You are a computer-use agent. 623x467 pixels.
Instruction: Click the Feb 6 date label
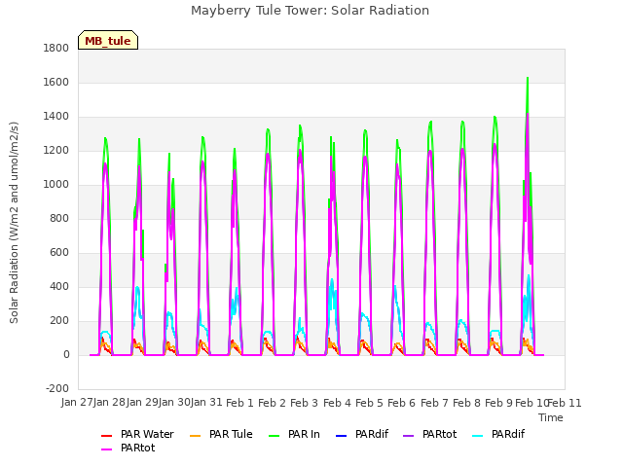coord(402,403)
